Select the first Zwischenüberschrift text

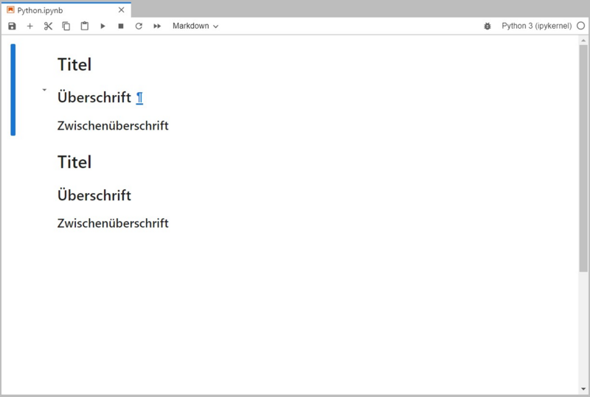[x=113, y=125]
